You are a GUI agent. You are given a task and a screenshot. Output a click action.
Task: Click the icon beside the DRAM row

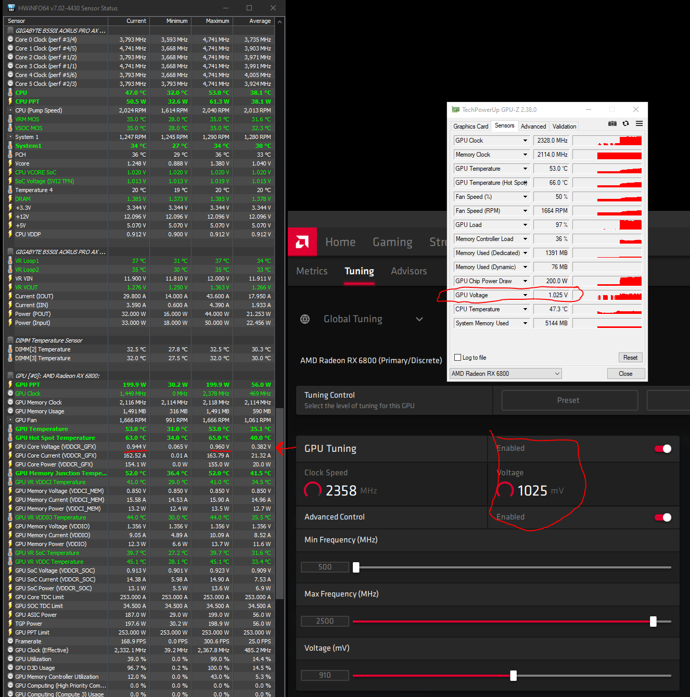coord(10,199)
